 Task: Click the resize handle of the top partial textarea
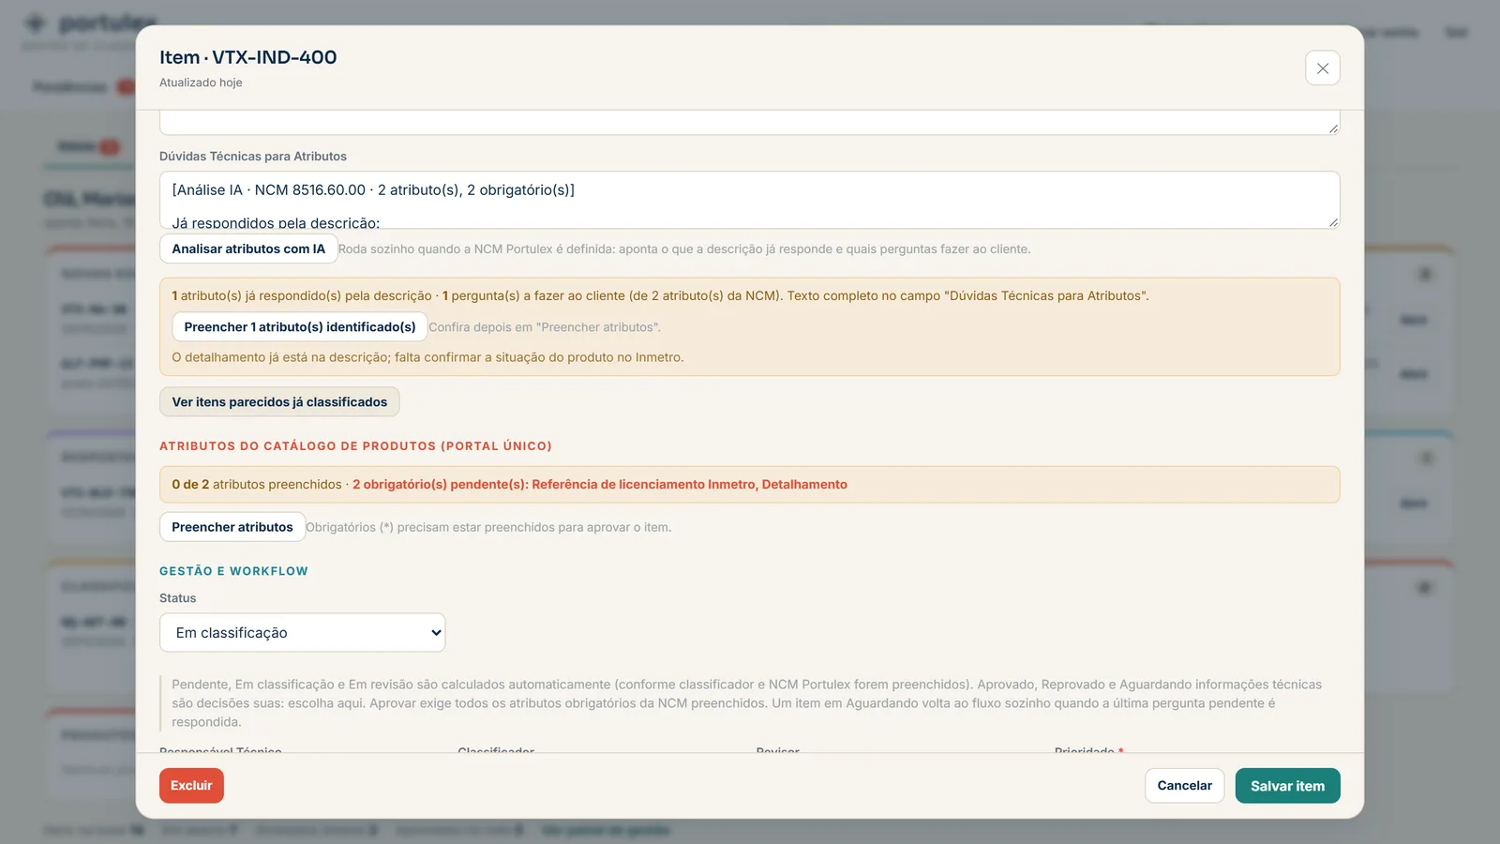pyautogui.click(x=1333, y=128)
